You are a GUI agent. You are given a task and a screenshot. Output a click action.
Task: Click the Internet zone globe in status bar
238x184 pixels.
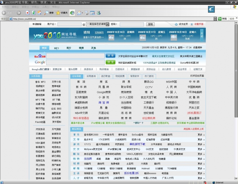point(214,183)
